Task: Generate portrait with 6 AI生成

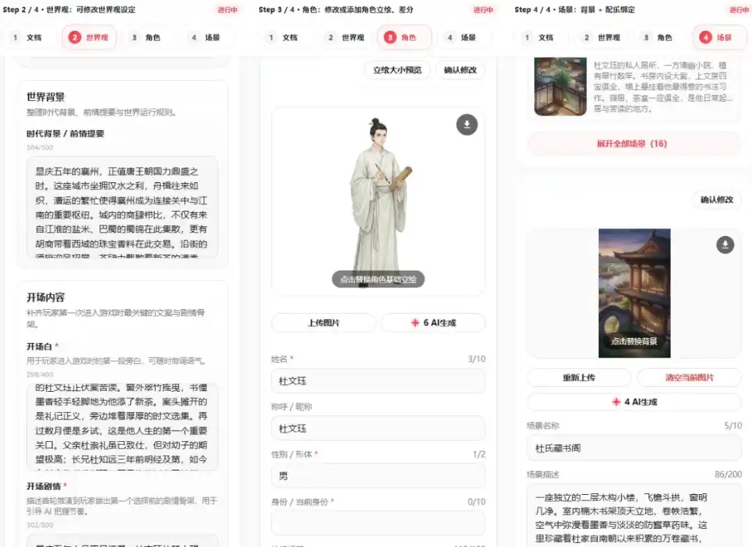Action: (433, 323)
